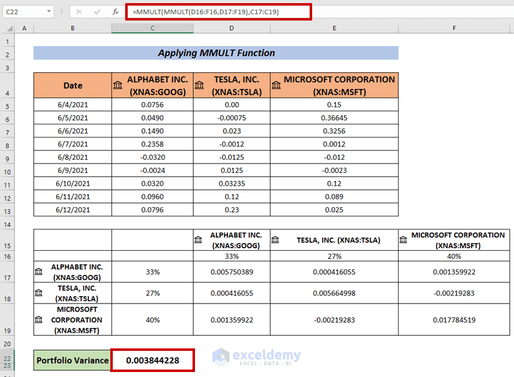Click weight cell 27% in column C
The height and width of the screenshot is (377, 514).
[153, 293]
